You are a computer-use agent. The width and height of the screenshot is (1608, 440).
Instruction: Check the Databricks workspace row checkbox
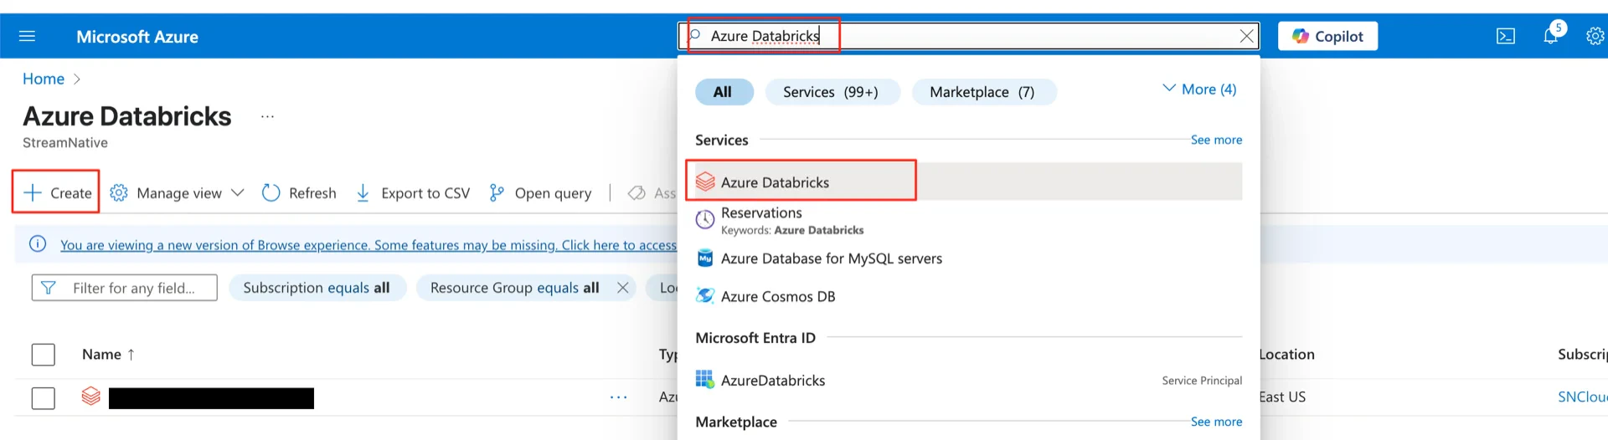44,398
